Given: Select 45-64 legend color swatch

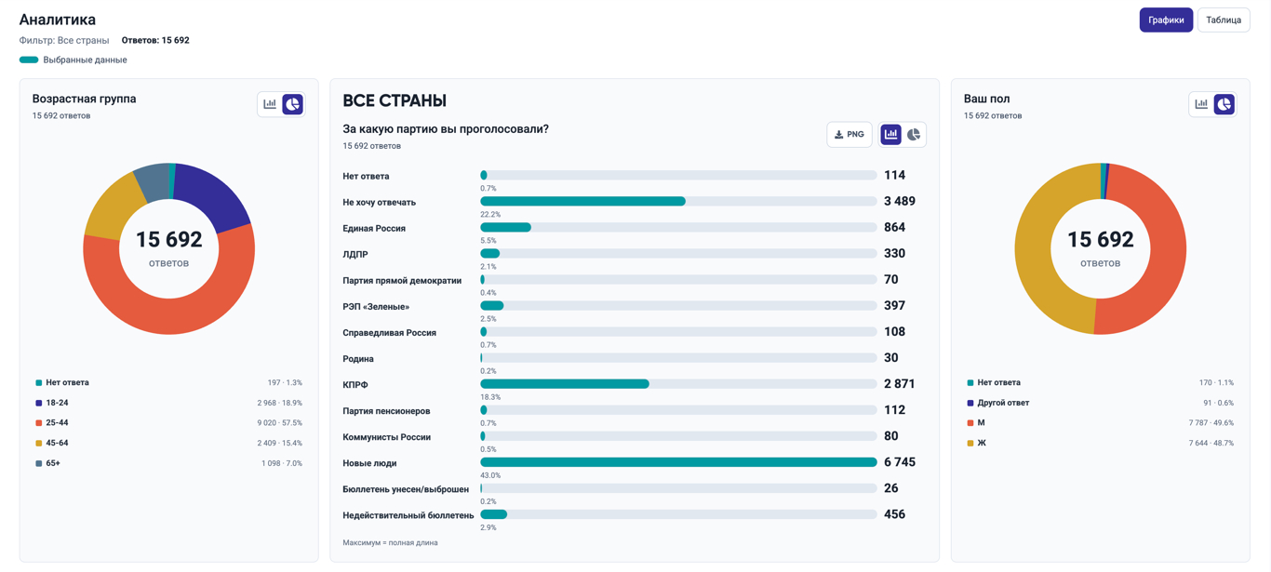Looking at the screenshot, I should [x=38, y=444].
